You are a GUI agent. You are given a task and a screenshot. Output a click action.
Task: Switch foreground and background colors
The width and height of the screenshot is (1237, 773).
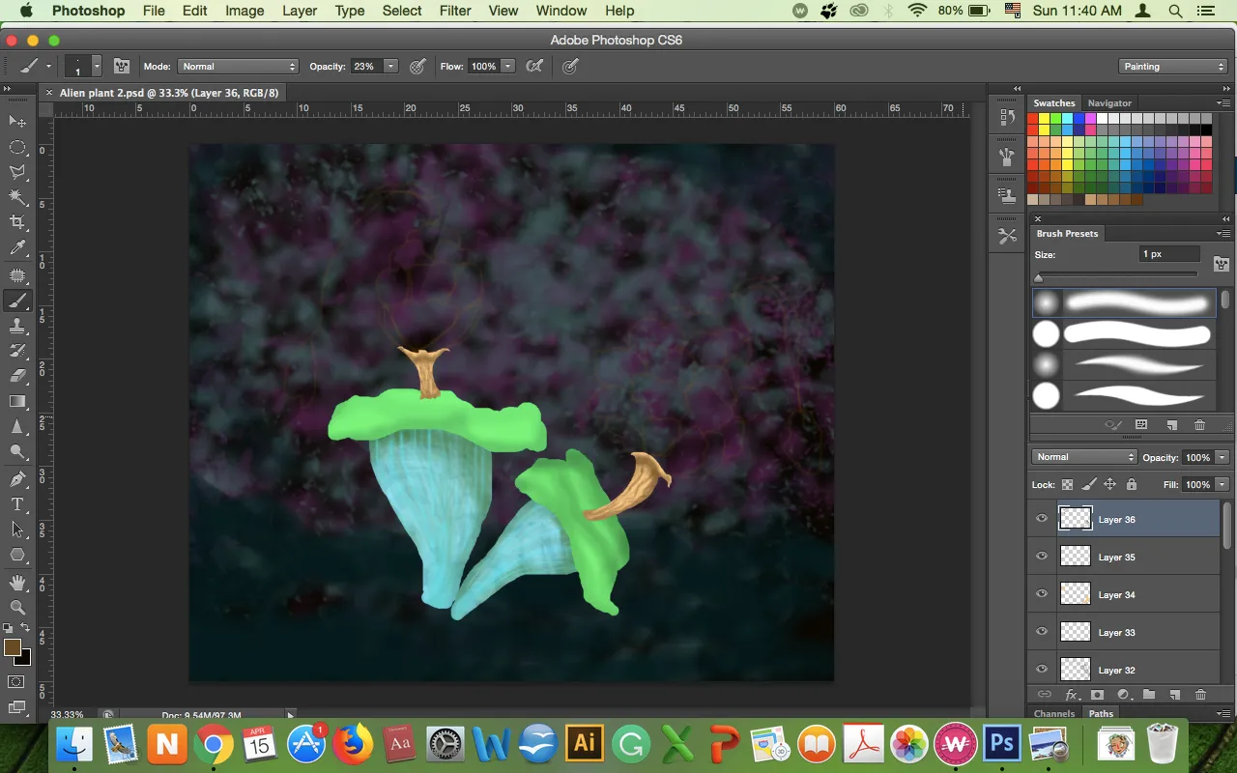[x=26, y=629]
